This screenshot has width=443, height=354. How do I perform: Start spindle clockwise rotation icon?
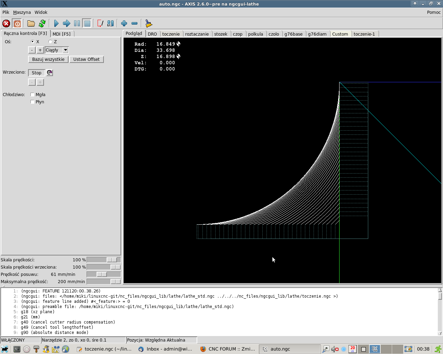point(49,73)
